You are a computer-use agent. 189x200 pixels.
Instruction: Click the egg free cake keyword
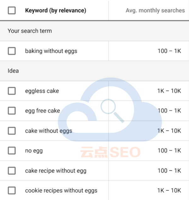[x=43, y=111]
